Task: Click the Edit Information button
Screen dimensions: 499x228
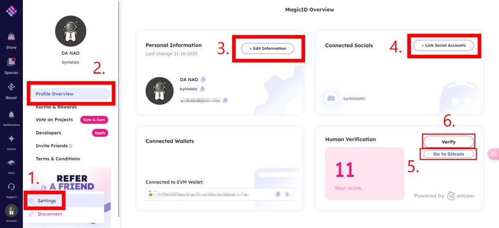Action: (268, 49)
